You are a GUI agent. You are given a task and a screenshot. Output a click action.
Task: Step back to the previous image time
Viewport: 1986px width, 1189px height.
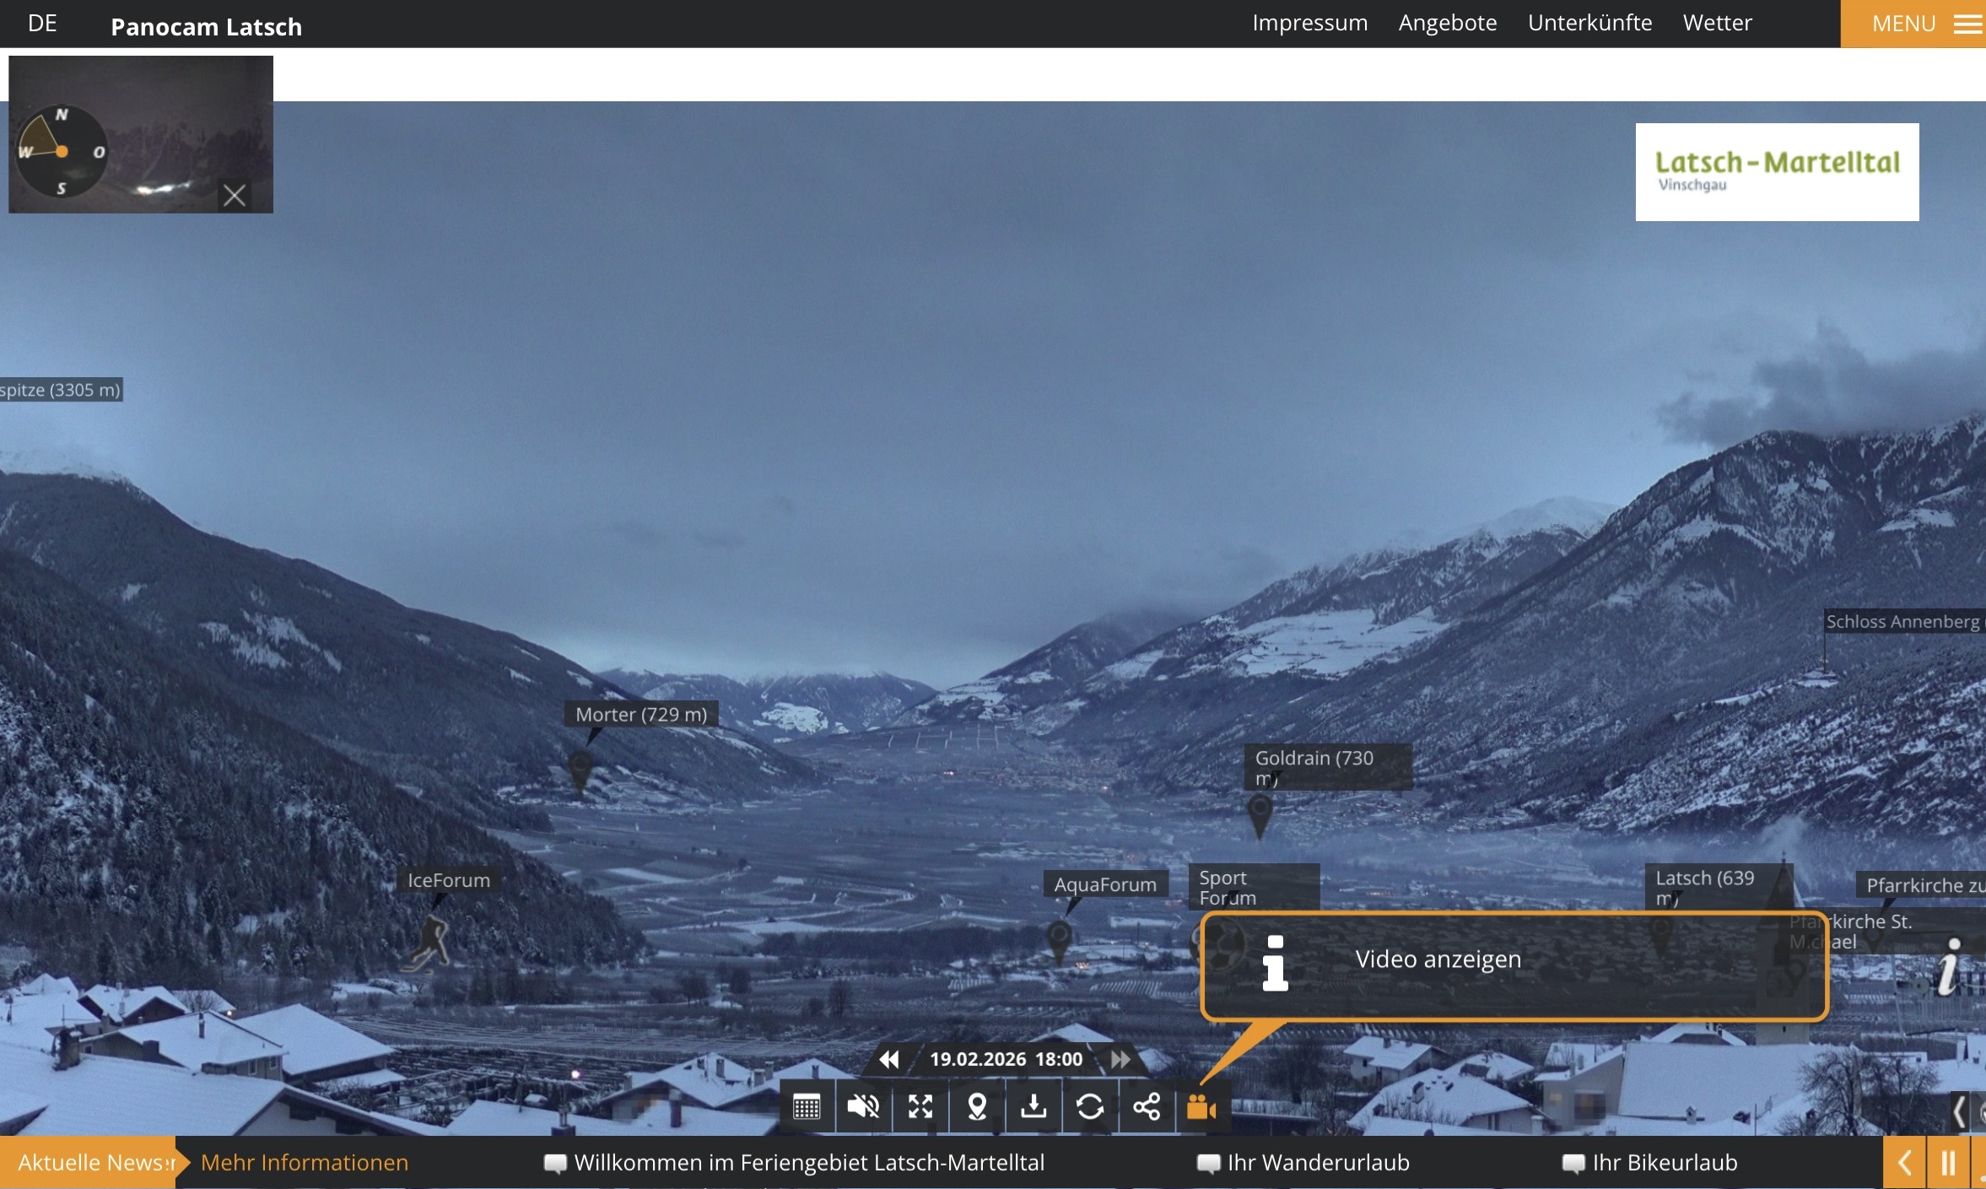(889, 1059)
